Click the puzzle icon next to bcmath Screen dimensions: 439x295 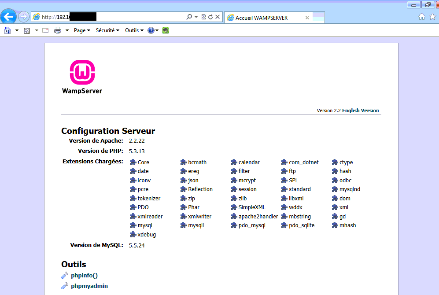click(184, 162)
